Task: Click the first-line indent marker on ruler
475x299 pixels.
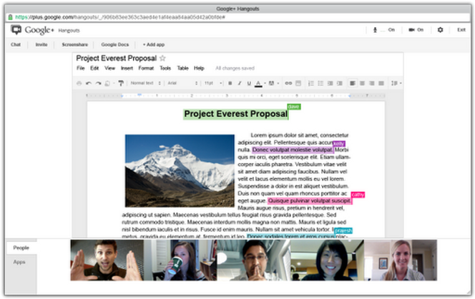Action: pos(139,95)
